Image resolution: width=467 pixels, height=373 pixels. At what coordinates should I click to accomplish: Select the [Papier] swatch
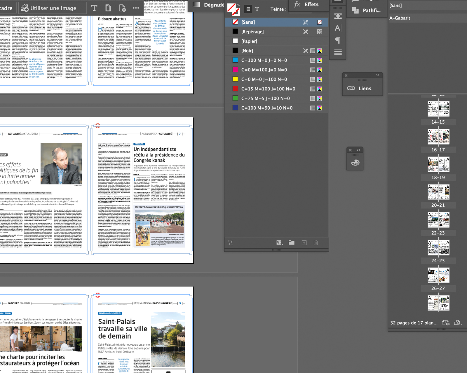pos(249,41)
